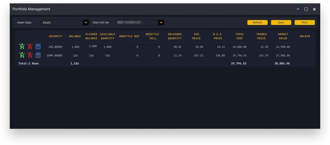Image resolution: width=330 pixels, height=145 pixels.
Task: Click AVAILABLE QUANTITY column header
Action: point(108,36)
